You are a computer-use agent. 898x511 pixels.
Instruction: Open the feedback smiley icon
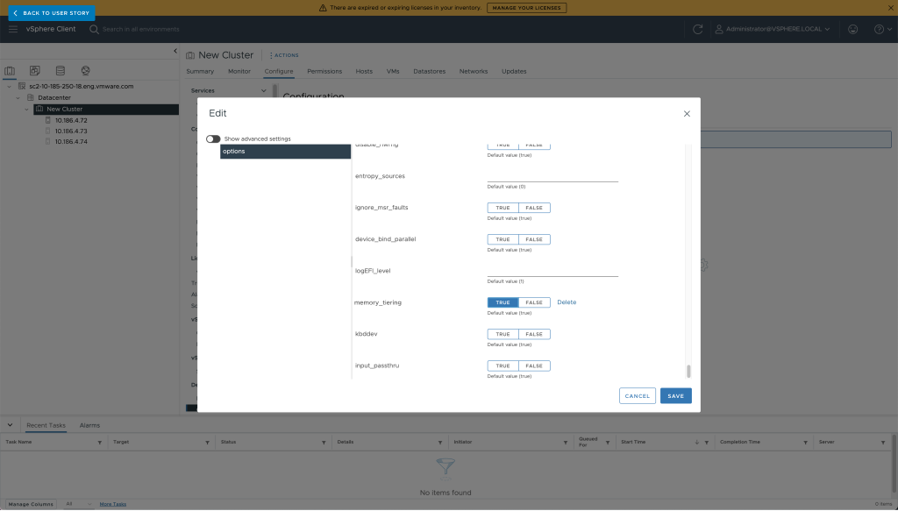[x=852, y=28]
